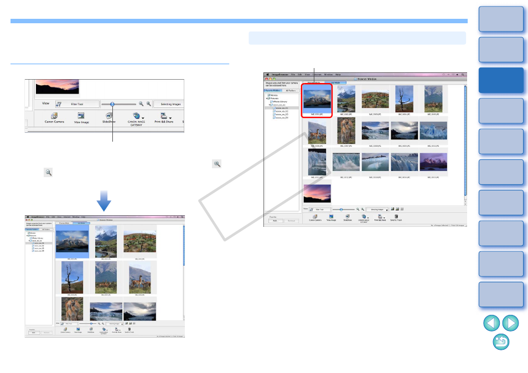
Task: Click the zoom-in magnifier in the five-column browser window
Action: tap(363, 209)
